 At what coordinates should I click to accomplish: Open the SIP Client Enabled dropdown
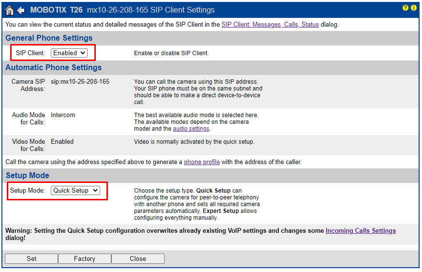[69, 53]
